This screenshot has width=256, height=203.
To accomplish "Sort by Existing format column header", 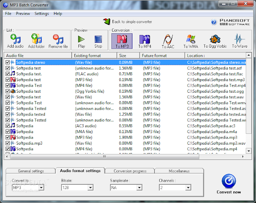I will 94,56.
